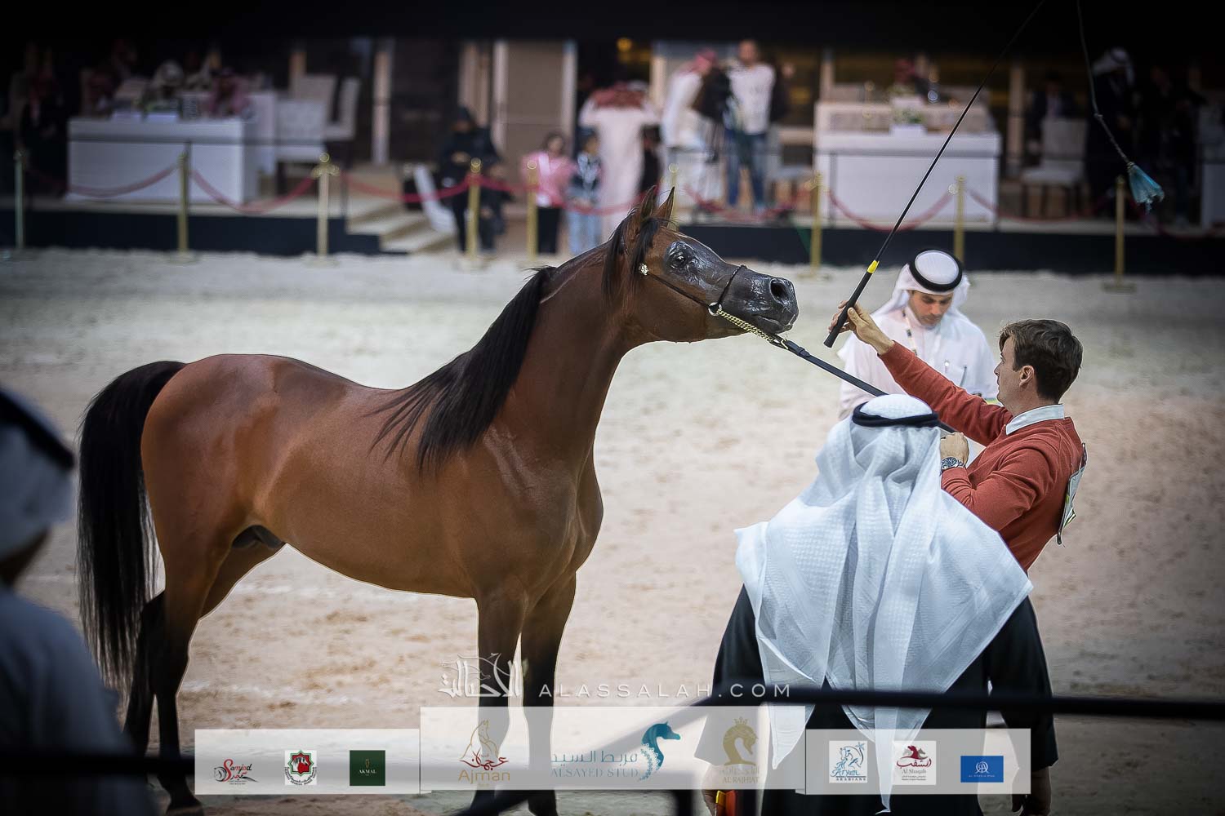The width and height of the screenshot is (1225, 816).
Task: Click the blue tassel hanging from whip
Action: point(1142,184)
